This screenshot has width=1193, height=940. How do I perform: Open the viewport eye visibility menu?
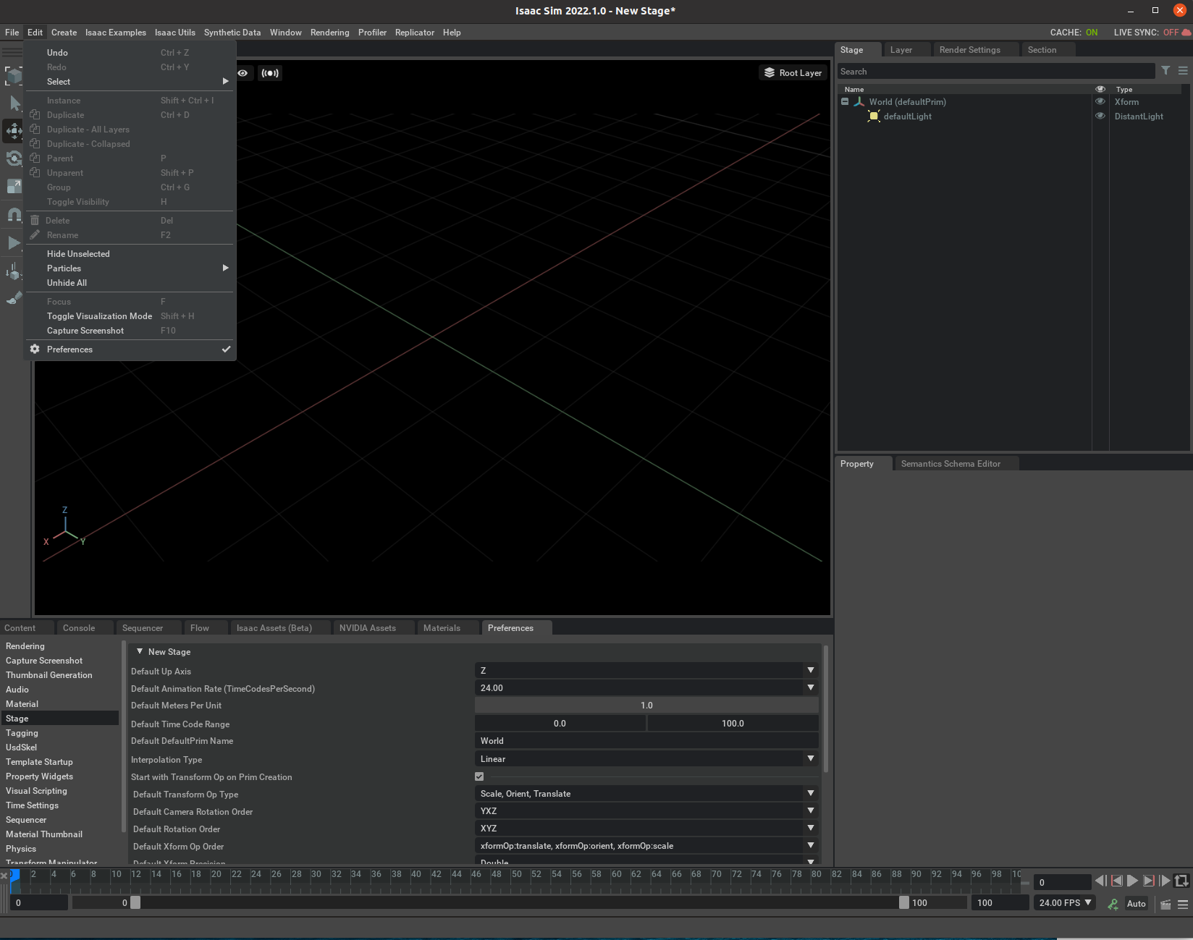243,73
